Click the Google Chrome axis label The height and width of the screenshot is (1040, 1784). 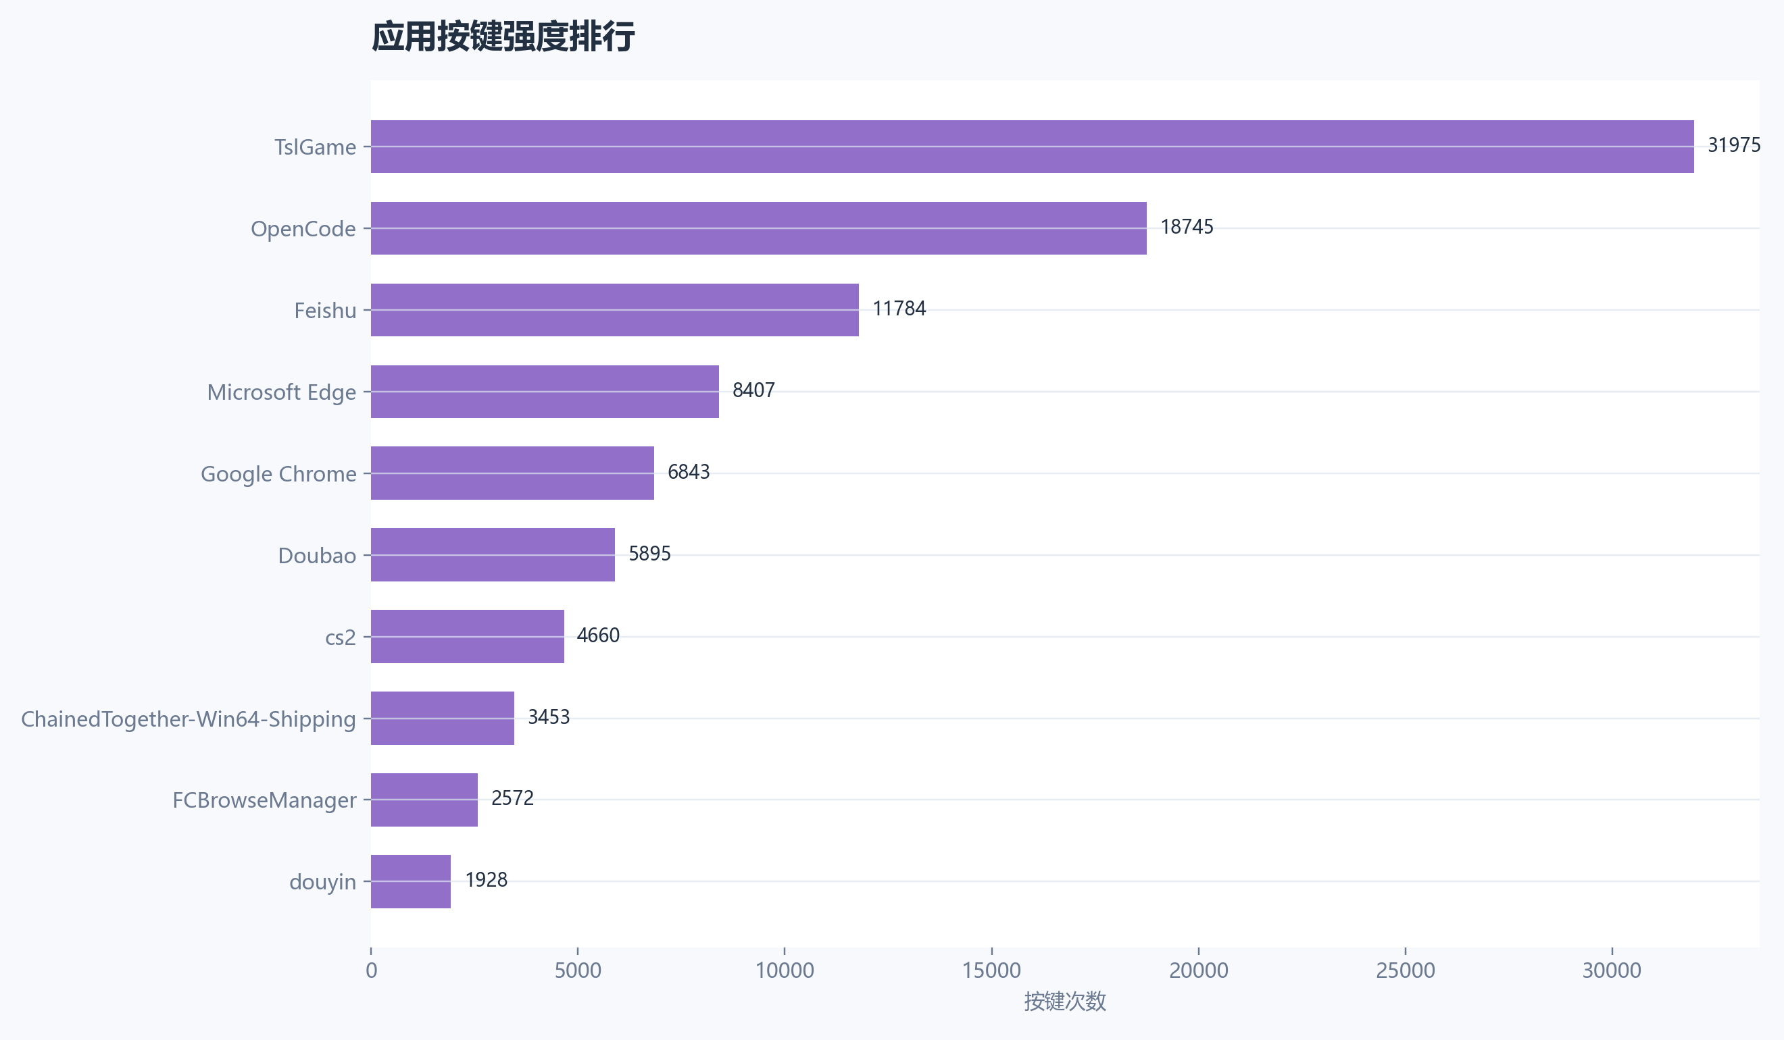(278, 474)
